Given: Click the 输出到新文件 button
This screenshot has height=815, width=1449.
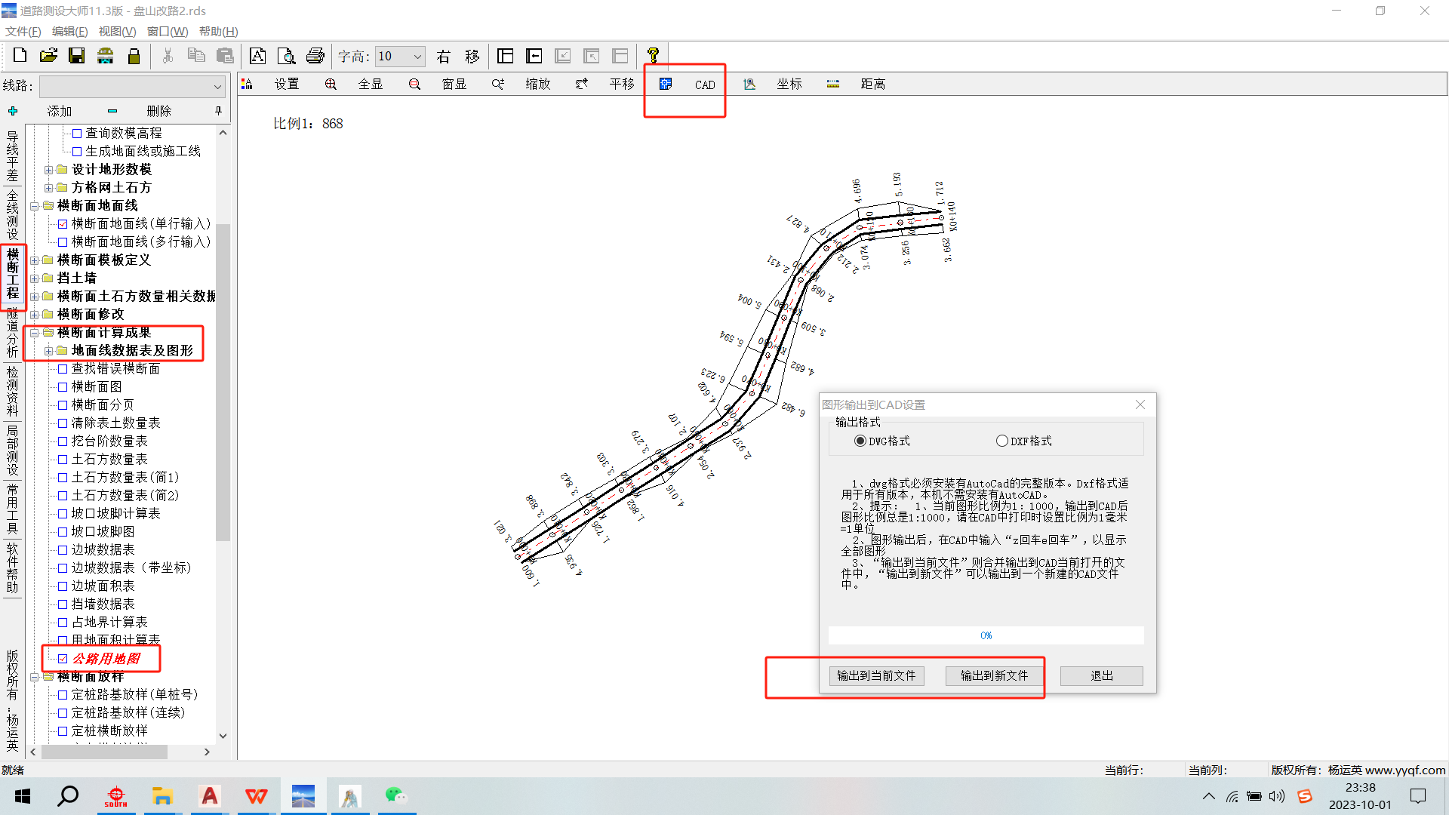Looking at the screenshot, I should point(994,675).
